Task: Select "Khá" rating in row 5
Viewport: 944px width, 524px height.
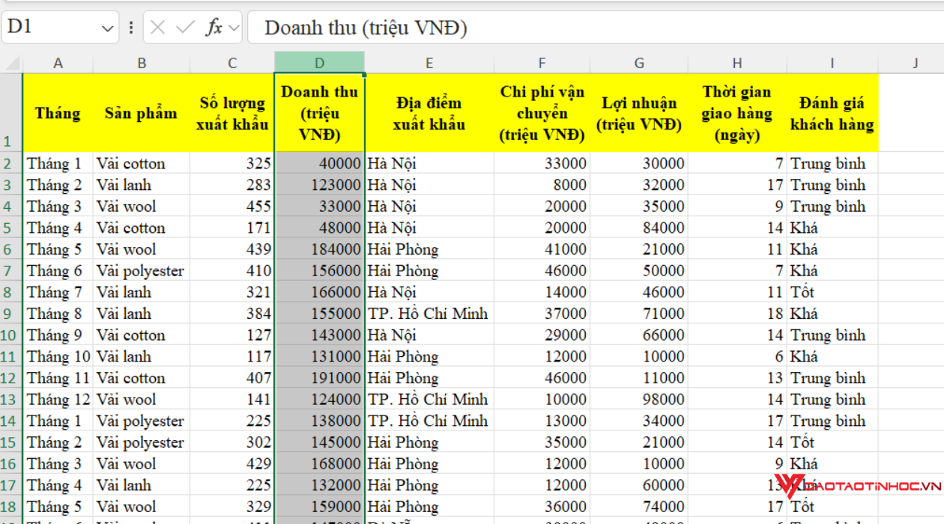Action: (832, 228)
